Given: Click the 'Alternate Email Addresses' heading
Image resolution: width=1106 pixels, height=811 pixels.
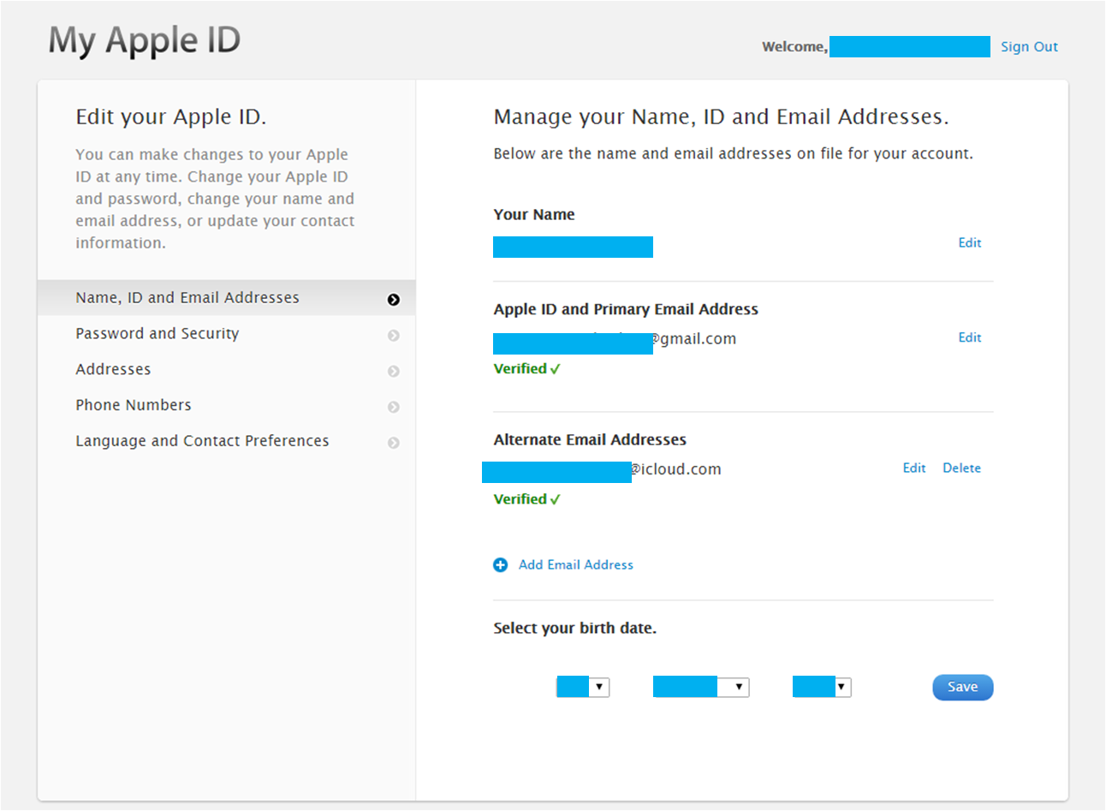Looking at the screenshot, I should point(590,440).
